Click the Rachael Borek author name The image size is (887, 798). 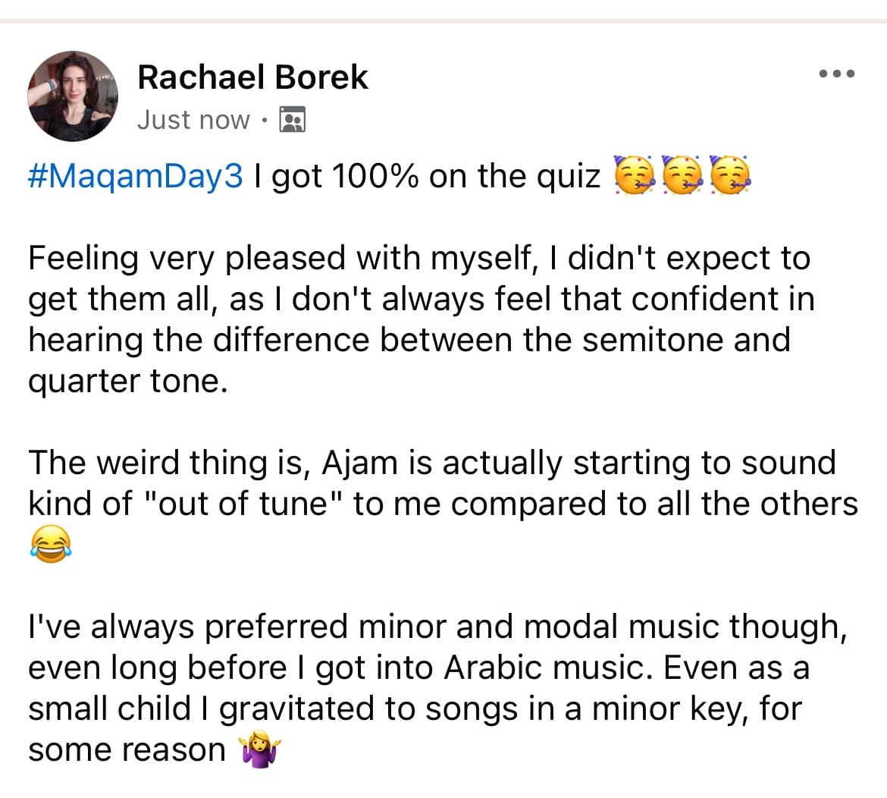tap(252, 77)
